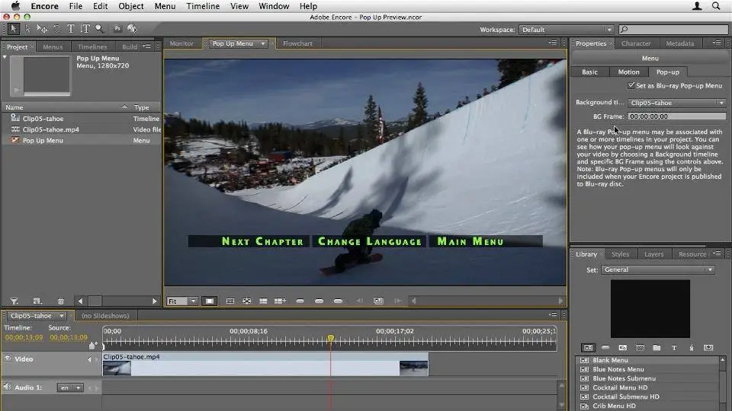Click the render motion menu icon

point(379,301)
